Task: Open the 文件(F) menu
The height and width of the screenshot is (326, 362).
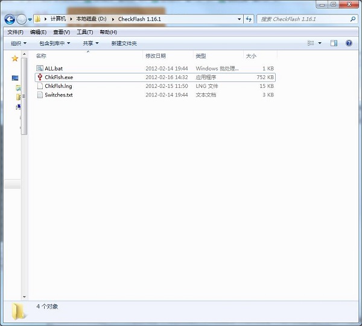Action: [15, 32]
